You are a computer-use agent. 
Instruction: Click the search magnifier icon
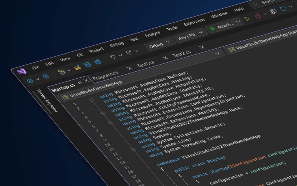[x=256, y=4]
